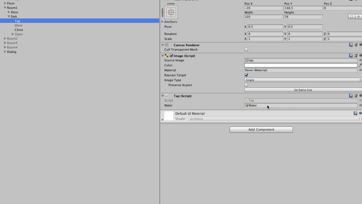Click the color eyedropper icon
Screen dimensions: 362x204
coord(360,65)
